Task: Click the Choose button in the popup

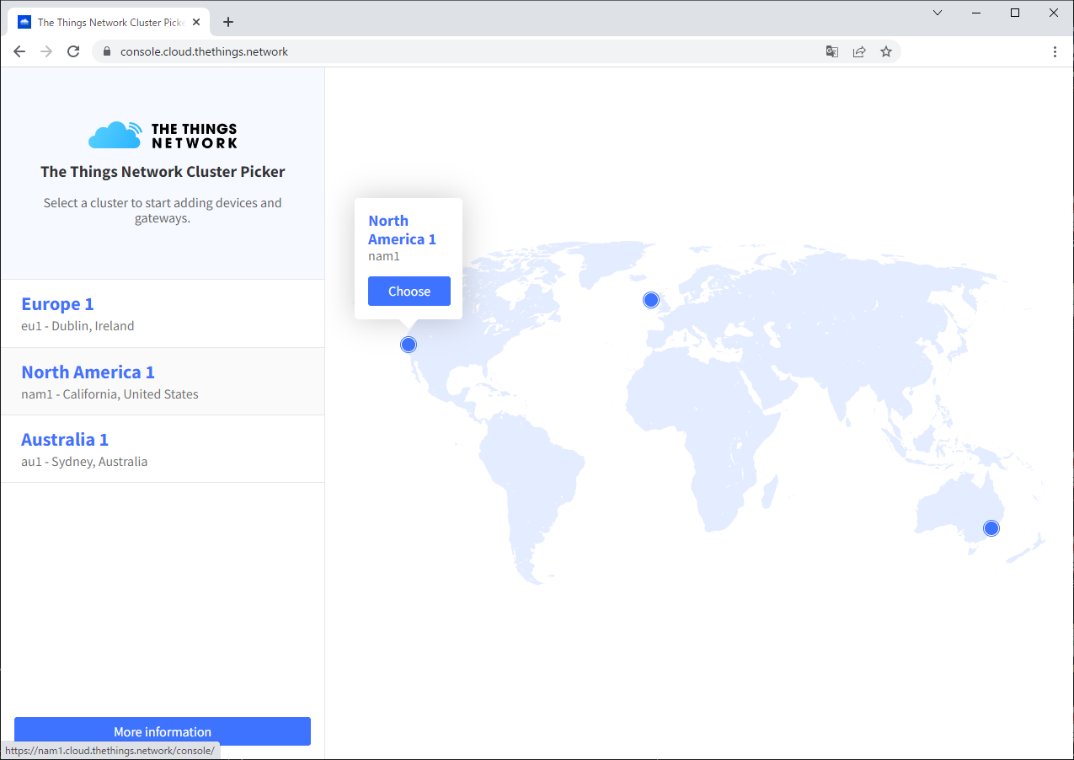Action: click(x=409, y=291)
